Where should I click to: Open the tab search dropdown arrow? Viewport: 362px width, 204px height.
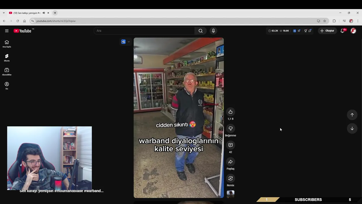click(4, 13)
